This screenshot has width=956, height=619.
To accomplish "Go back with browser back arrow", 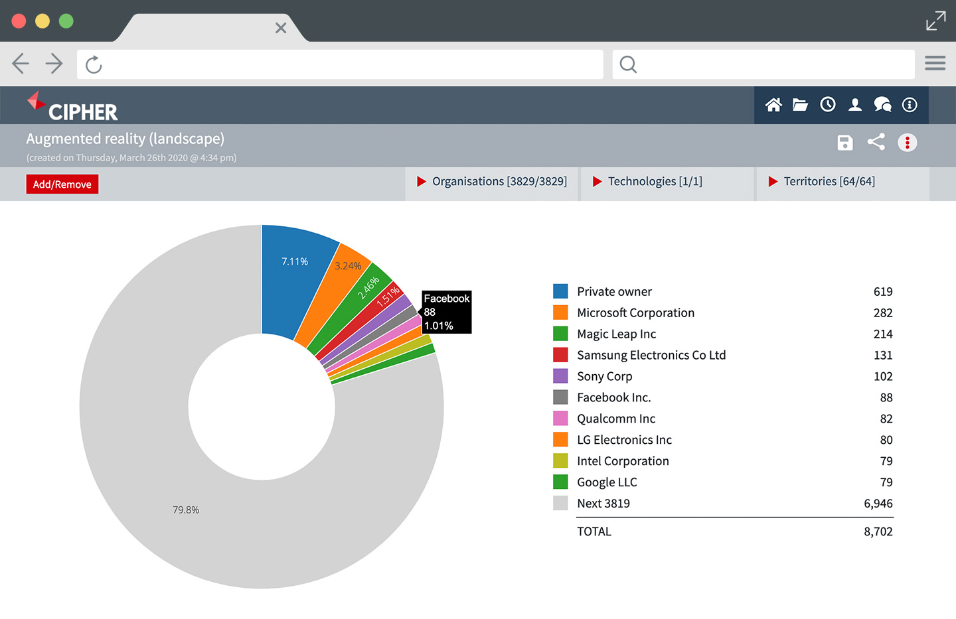I will pyautogui.click(x=21, y=64).
